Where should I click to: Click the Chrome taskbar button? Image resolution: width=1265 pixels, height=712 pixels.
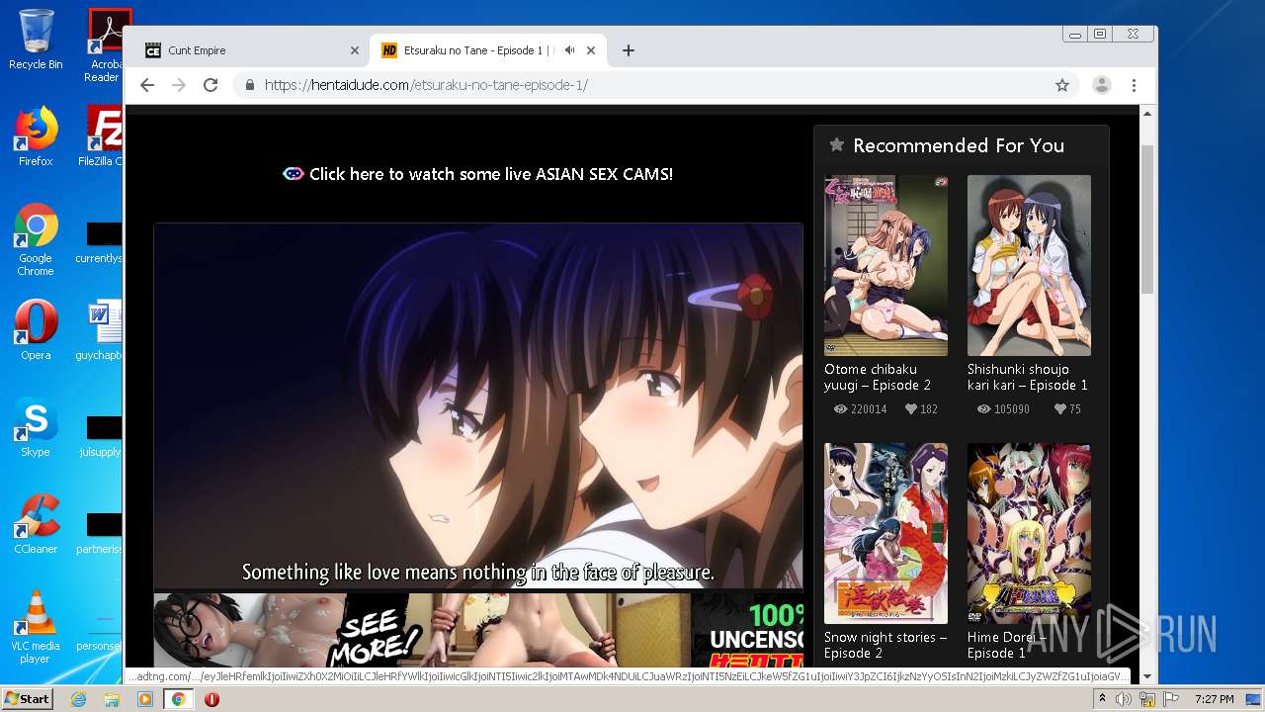pyautogui.click(x=178, y=699)
